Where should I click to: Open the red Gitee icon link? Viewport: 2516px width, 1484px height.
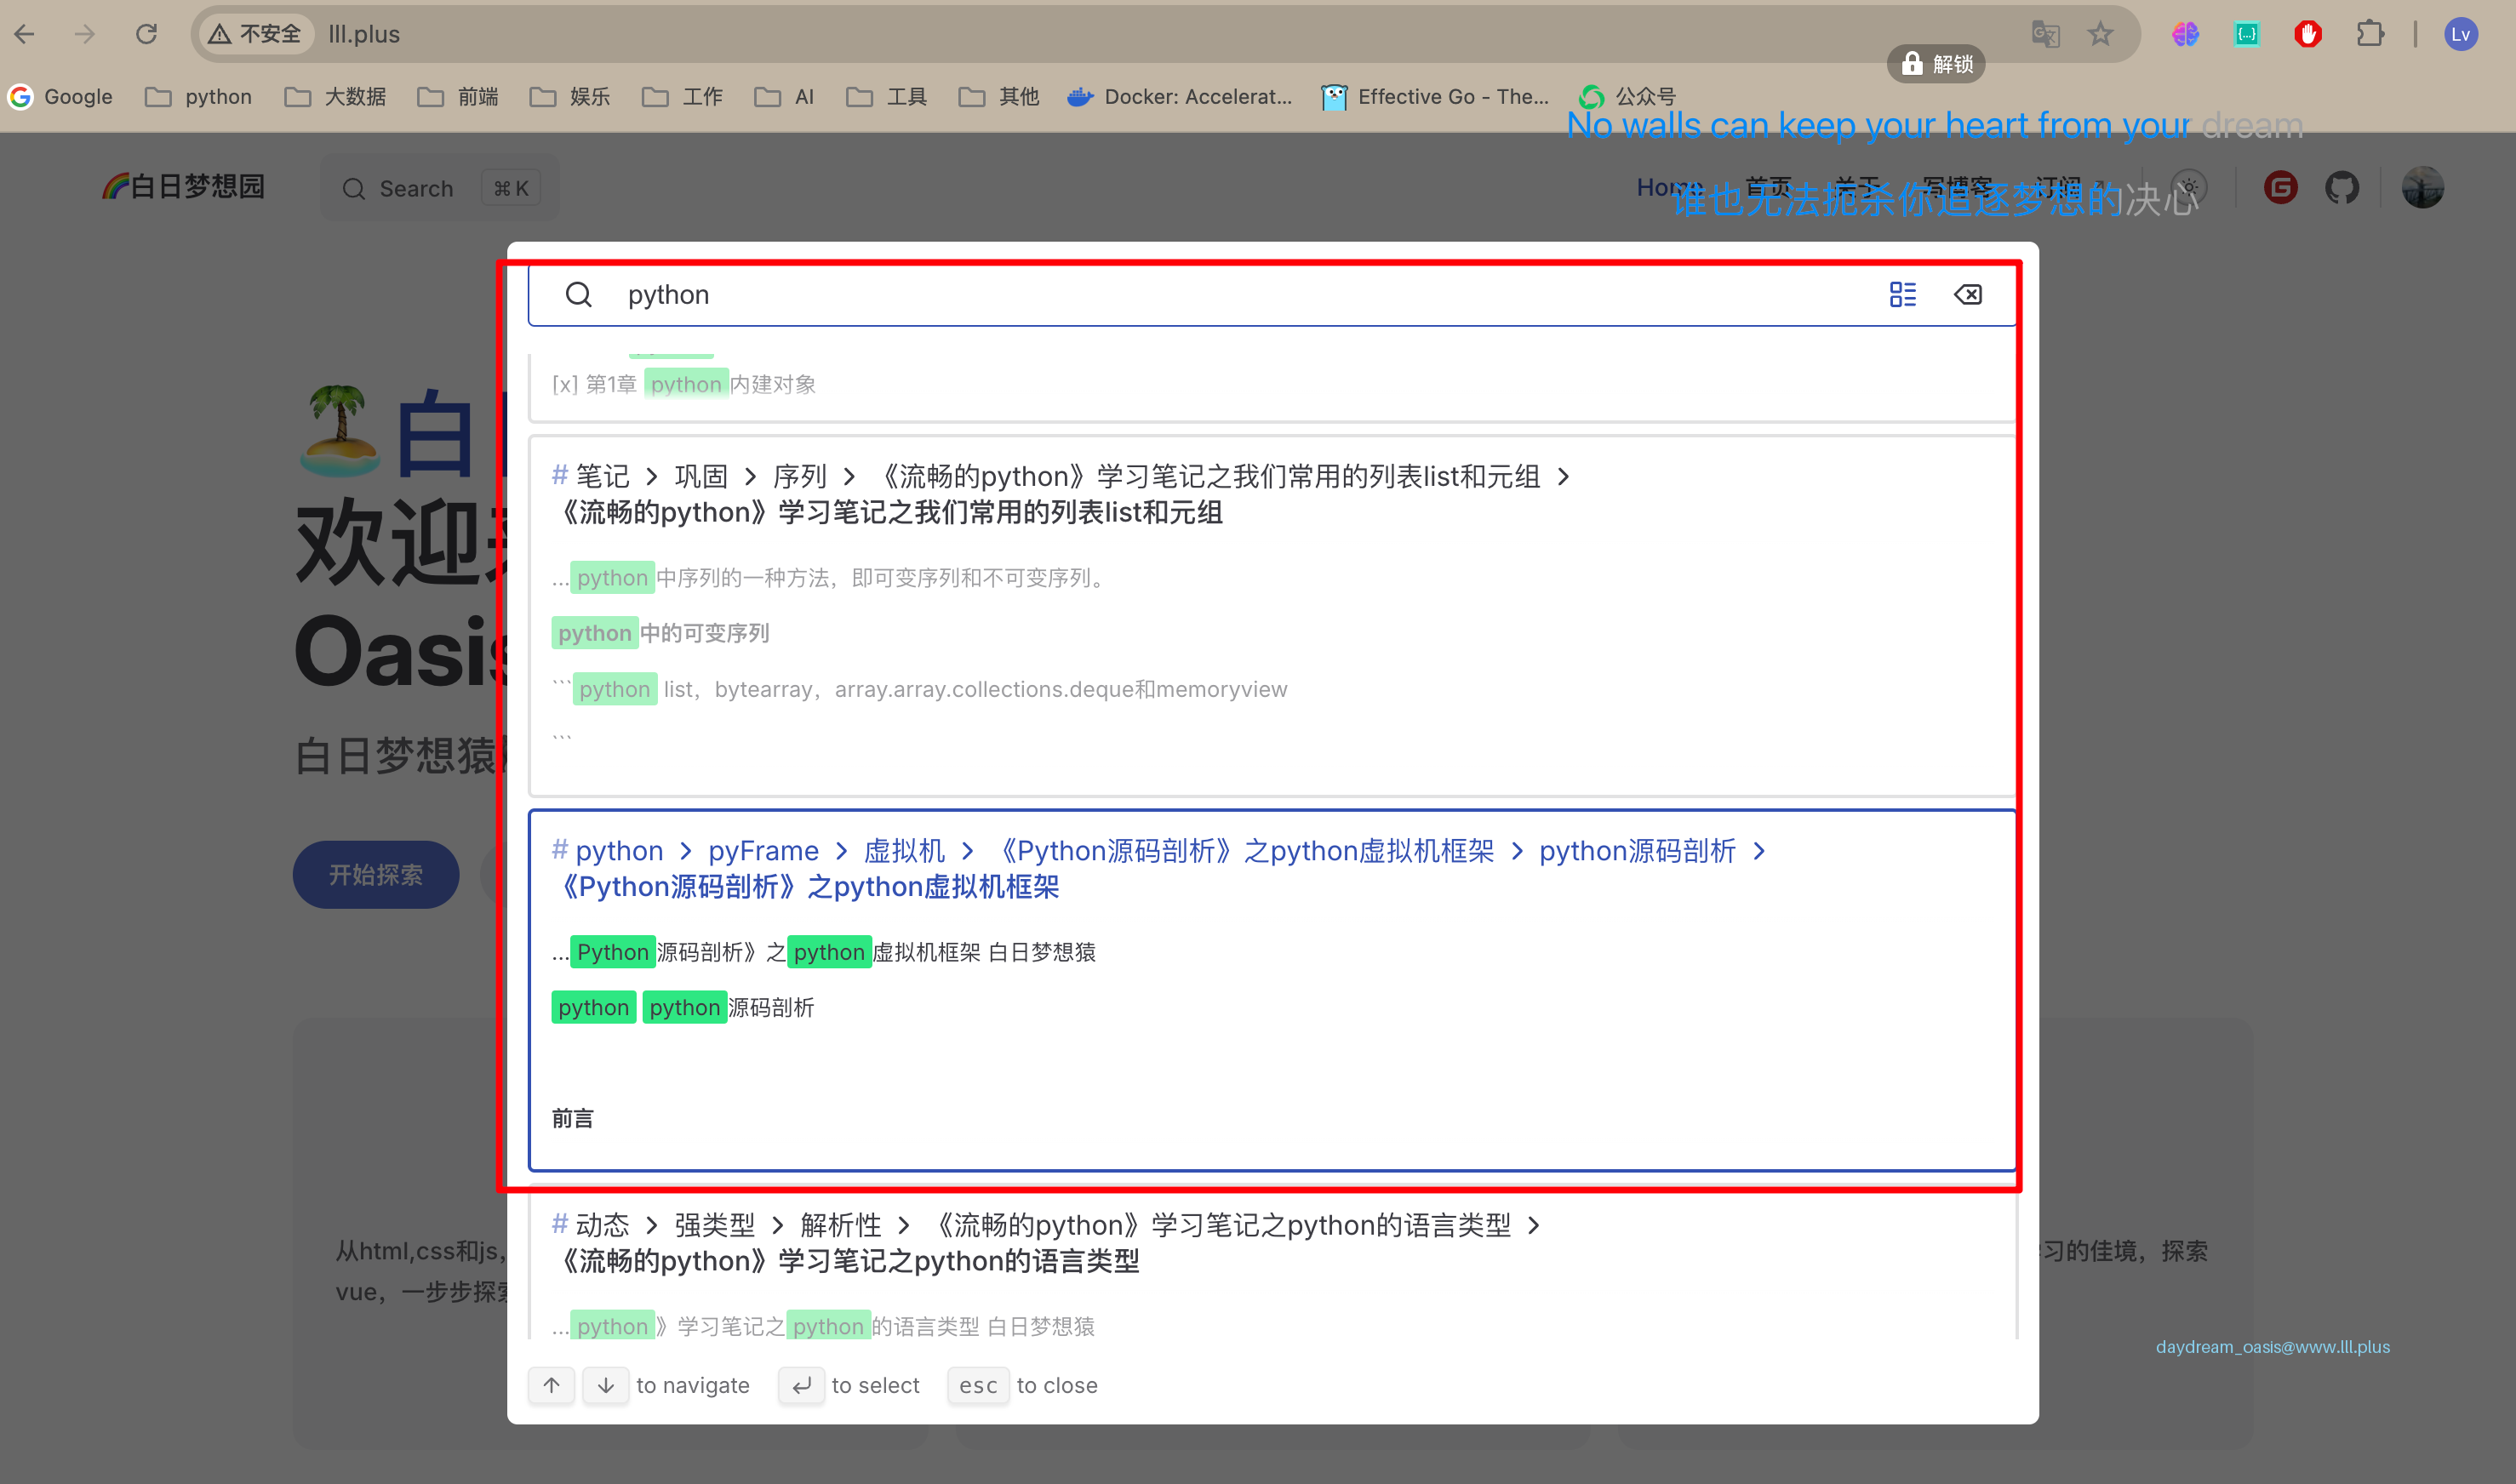(x=2281, y=187)
